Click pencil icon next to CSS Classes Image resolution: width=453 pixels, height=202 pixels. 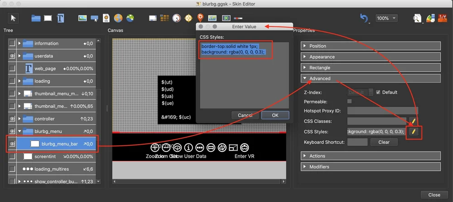click(414, 121)
